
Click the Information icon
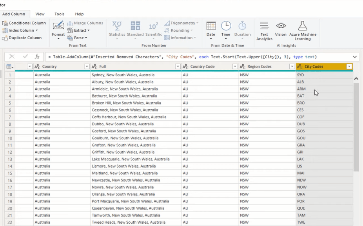coord(167,38)
